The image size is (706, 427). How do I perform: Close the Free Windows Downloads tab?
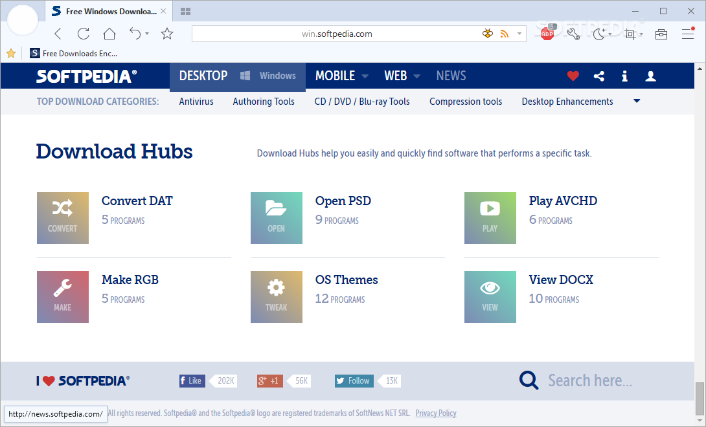(x=163, y=11)
